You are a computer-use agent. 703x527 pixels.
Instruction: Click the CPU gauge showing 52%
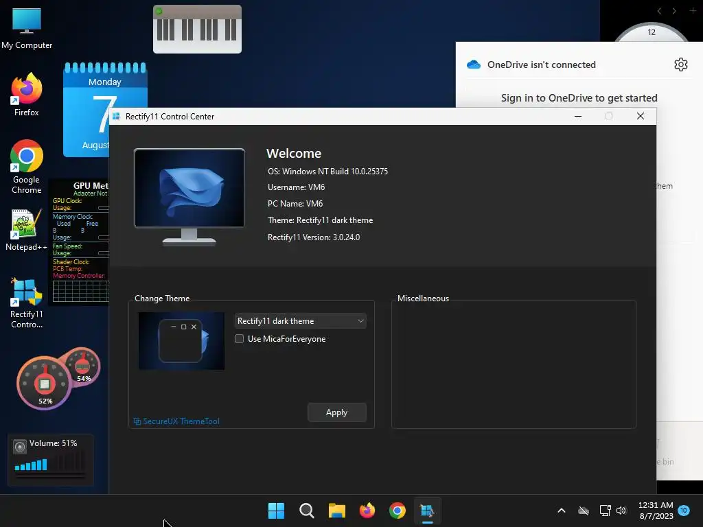point(45,383)
